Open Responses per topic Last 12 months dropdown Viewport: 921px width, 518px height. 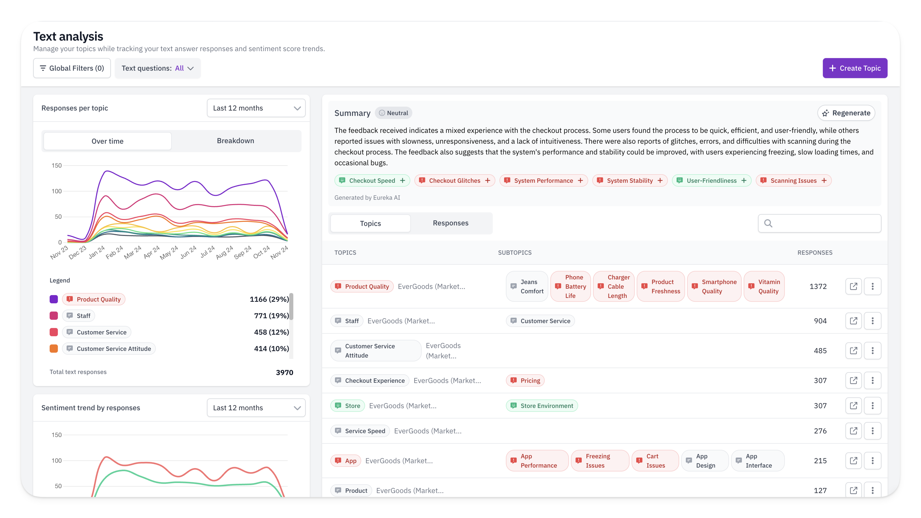256,108
